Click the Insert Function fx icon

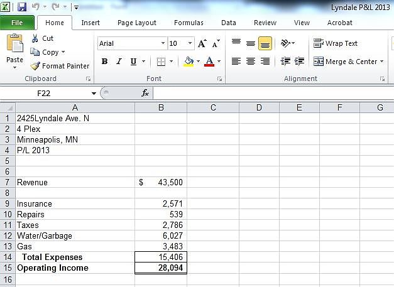coord(145,93)
